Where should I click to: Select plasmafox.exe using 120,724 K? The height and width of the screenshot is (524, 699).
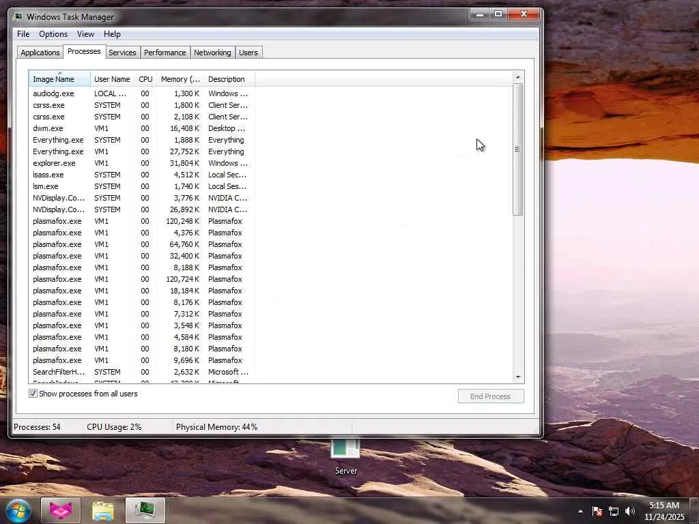point(142,279)
